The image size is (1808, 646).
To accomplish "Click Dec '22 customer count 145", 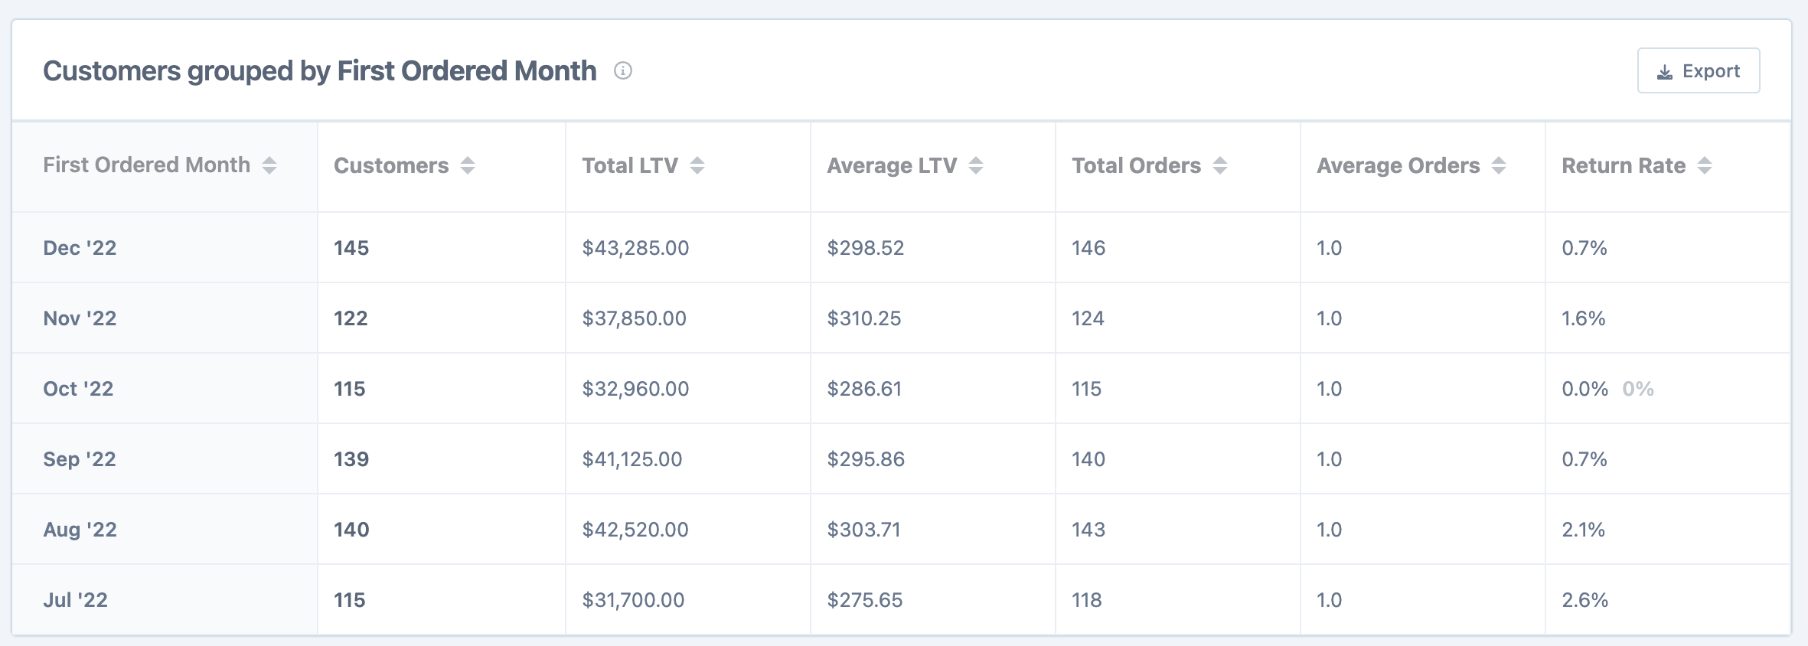I will coord(351,248).
